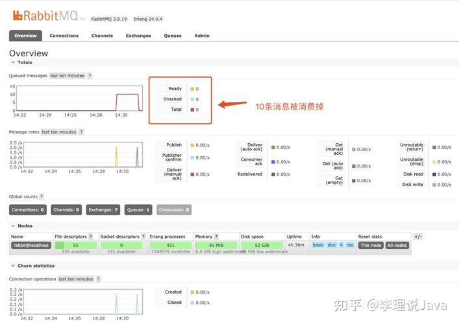Open help icon next to Socket descriptors
The width and height of the screenshot is (459, 324).
[143, 237]
